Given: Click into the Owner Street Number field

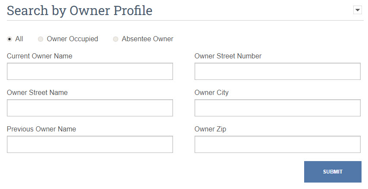Looking at the screenshot, I should point(277,71).
